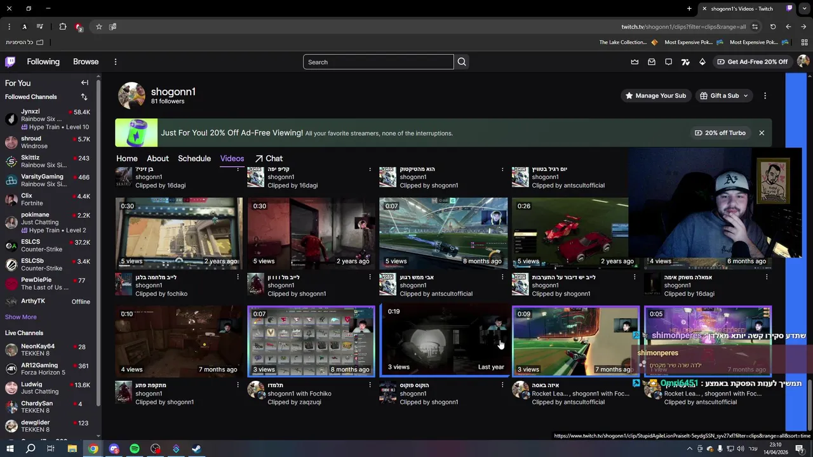Go back in browser history
Image resolution: width=813 pixels, height=457 pixels.
[x=788, y=27]
